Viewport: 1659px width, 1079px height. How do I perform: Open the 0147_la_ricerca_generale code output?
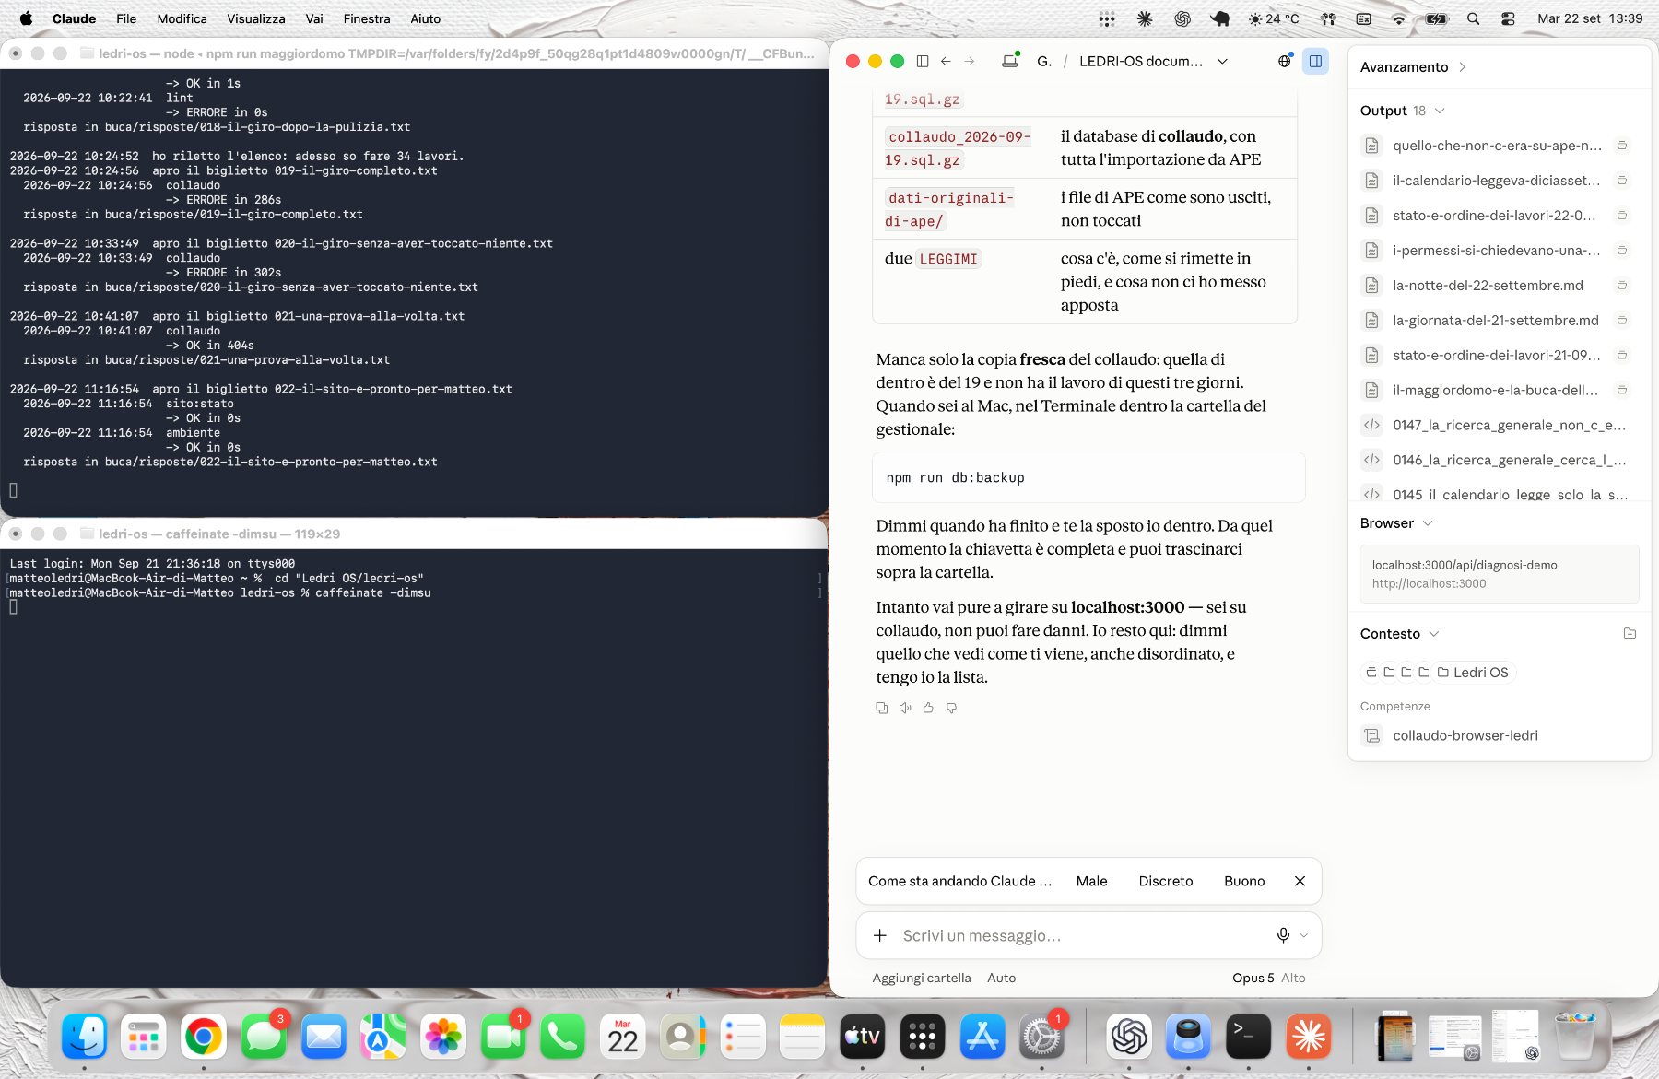coord(1495,425)
